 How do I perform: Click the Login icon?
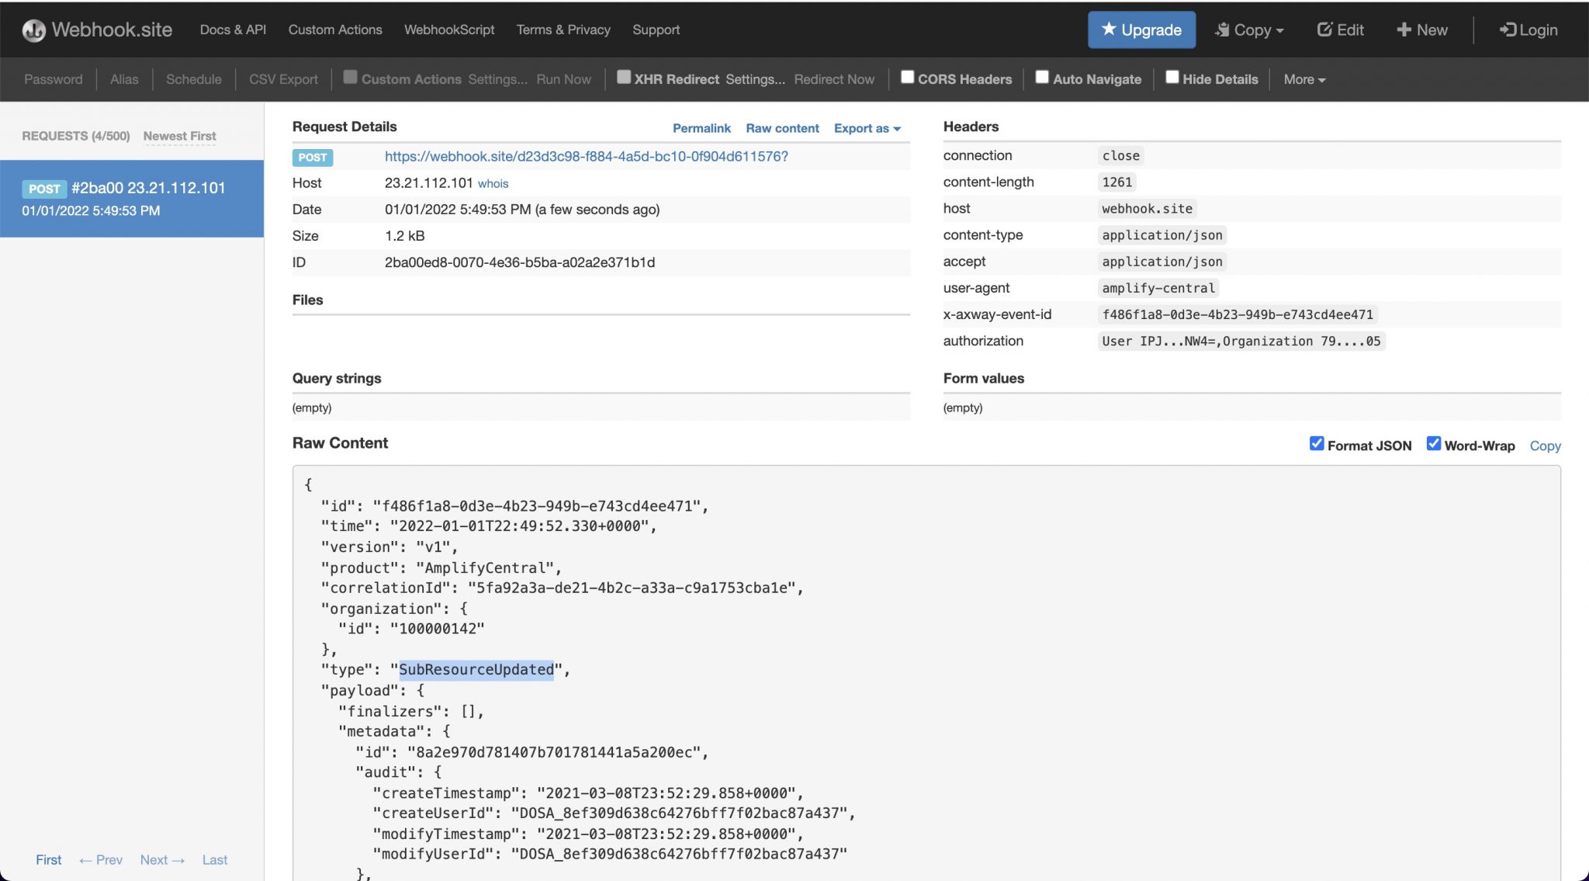[x=1527, y=29]
